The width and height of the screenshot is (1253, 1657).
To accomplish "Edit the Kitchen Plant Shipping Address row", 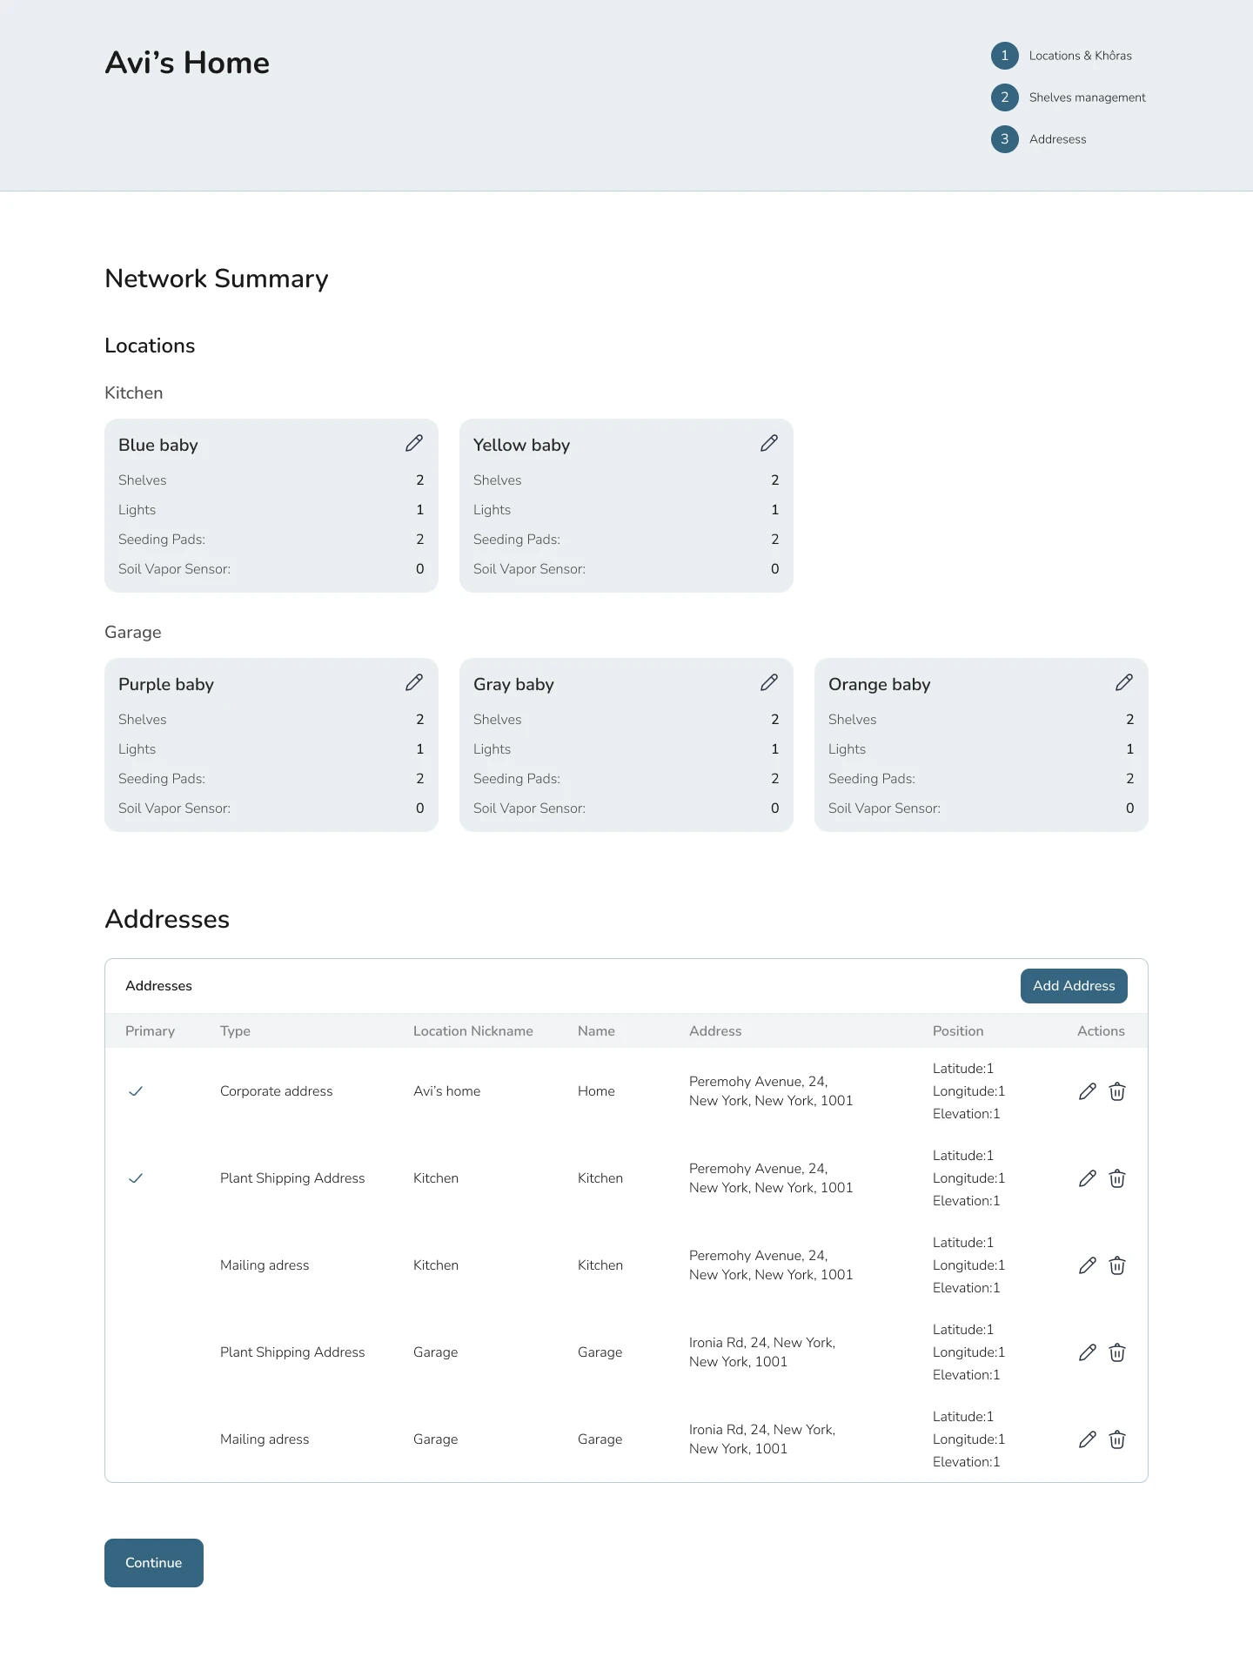I will point(1088,1178).
